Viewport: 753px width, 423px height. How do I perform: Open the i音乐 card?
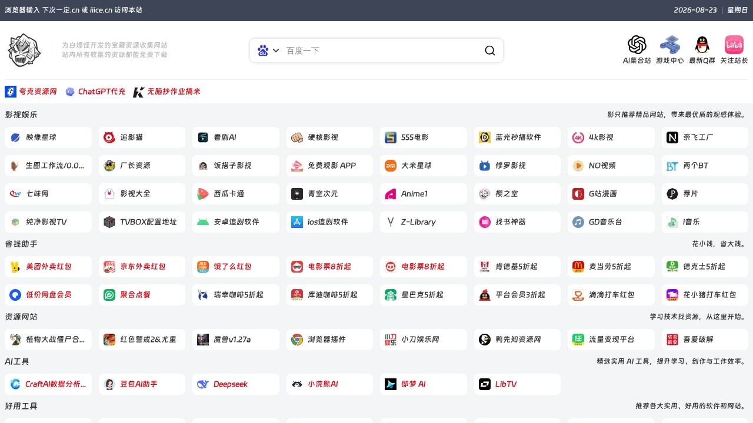coord(705,222)
